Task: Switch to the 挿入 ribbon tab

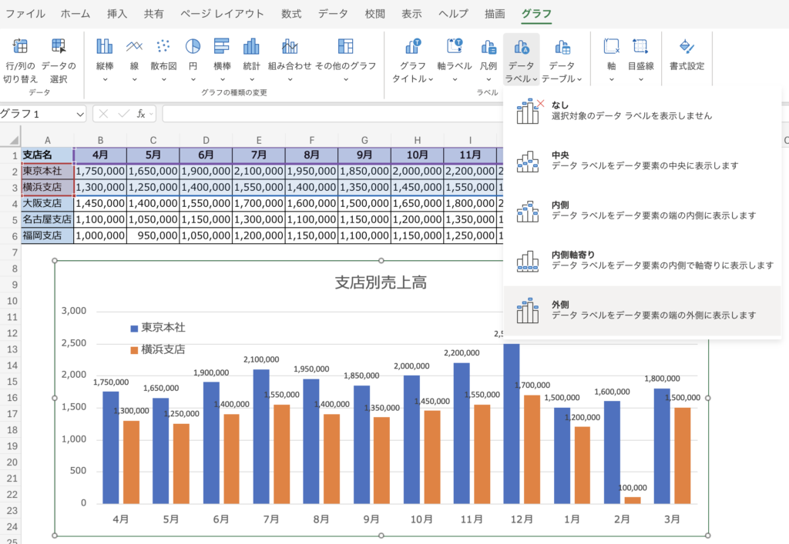Action: tap(117, 14)
